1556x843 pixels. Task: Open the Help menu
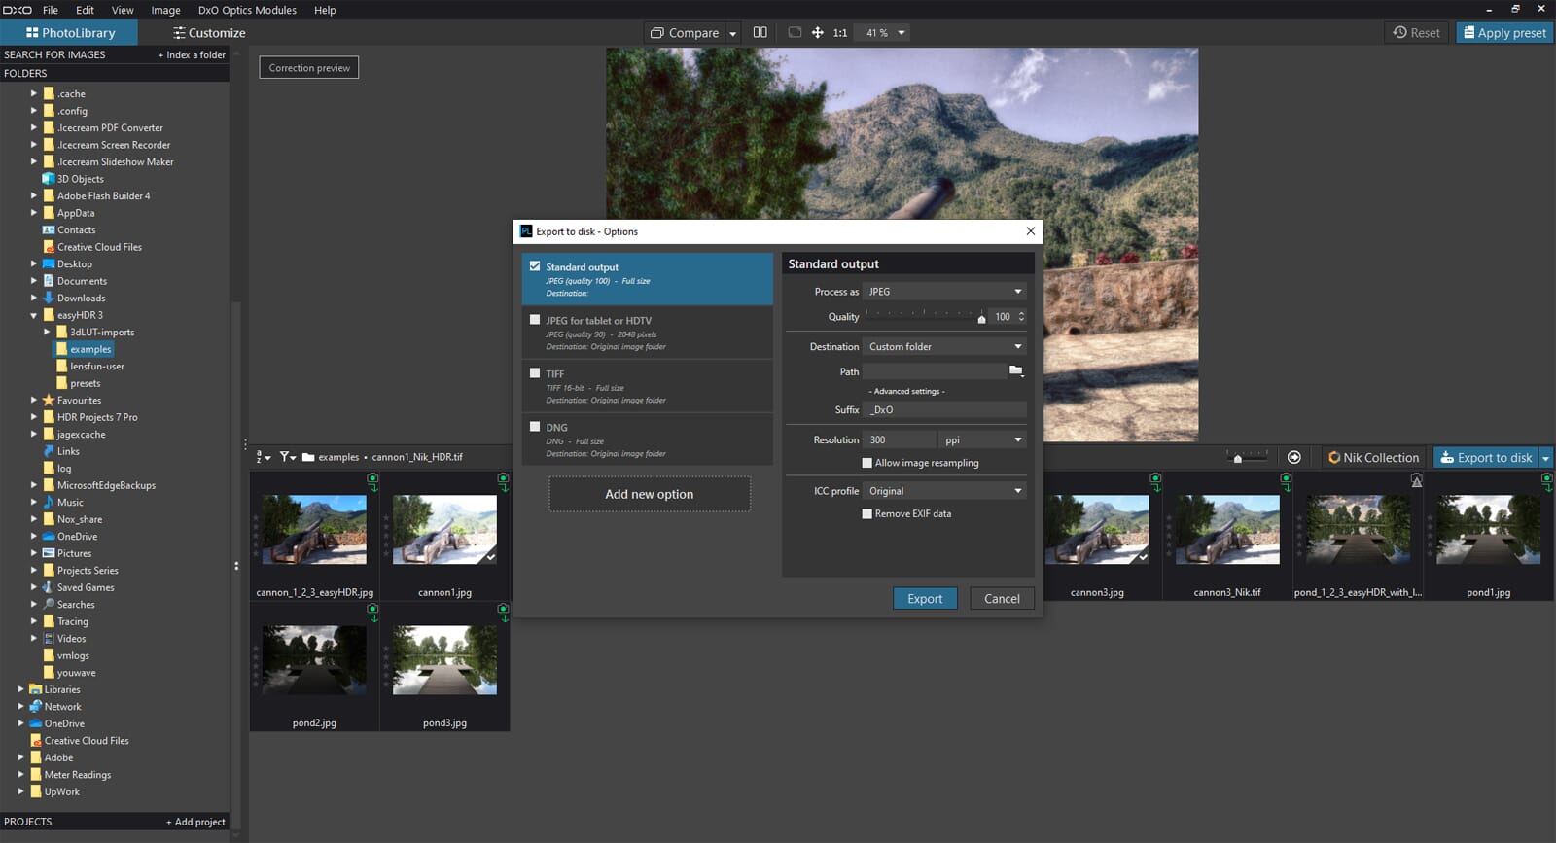click(x=325, y=10)
